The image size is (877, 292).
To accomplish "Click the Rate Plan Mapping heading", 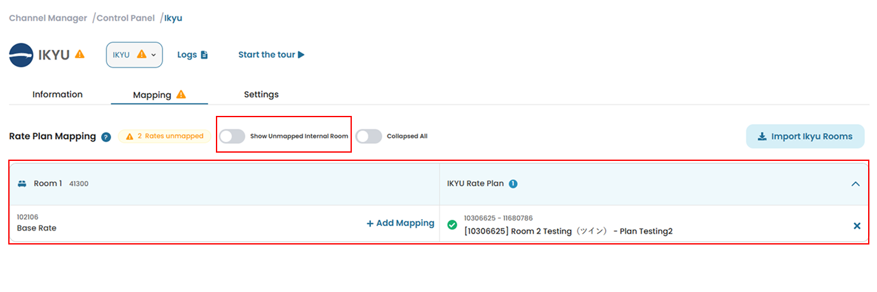I will tap(53, 136).
